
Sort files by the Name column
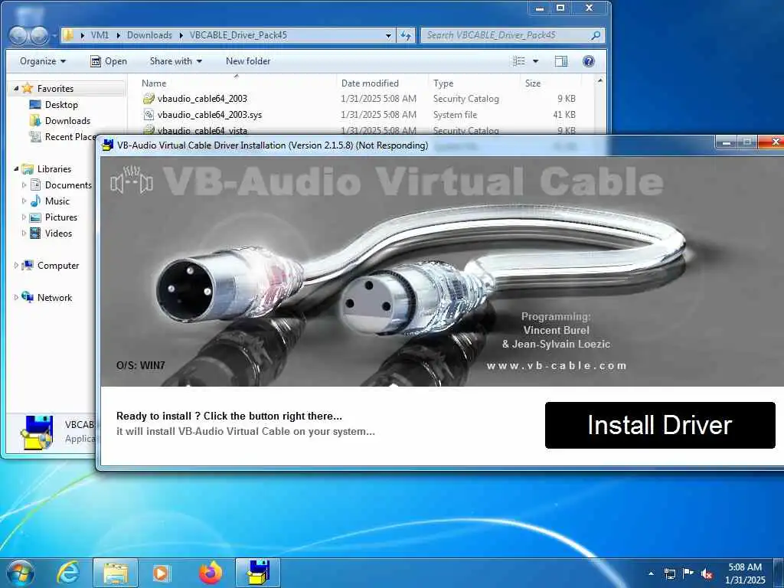153,83
